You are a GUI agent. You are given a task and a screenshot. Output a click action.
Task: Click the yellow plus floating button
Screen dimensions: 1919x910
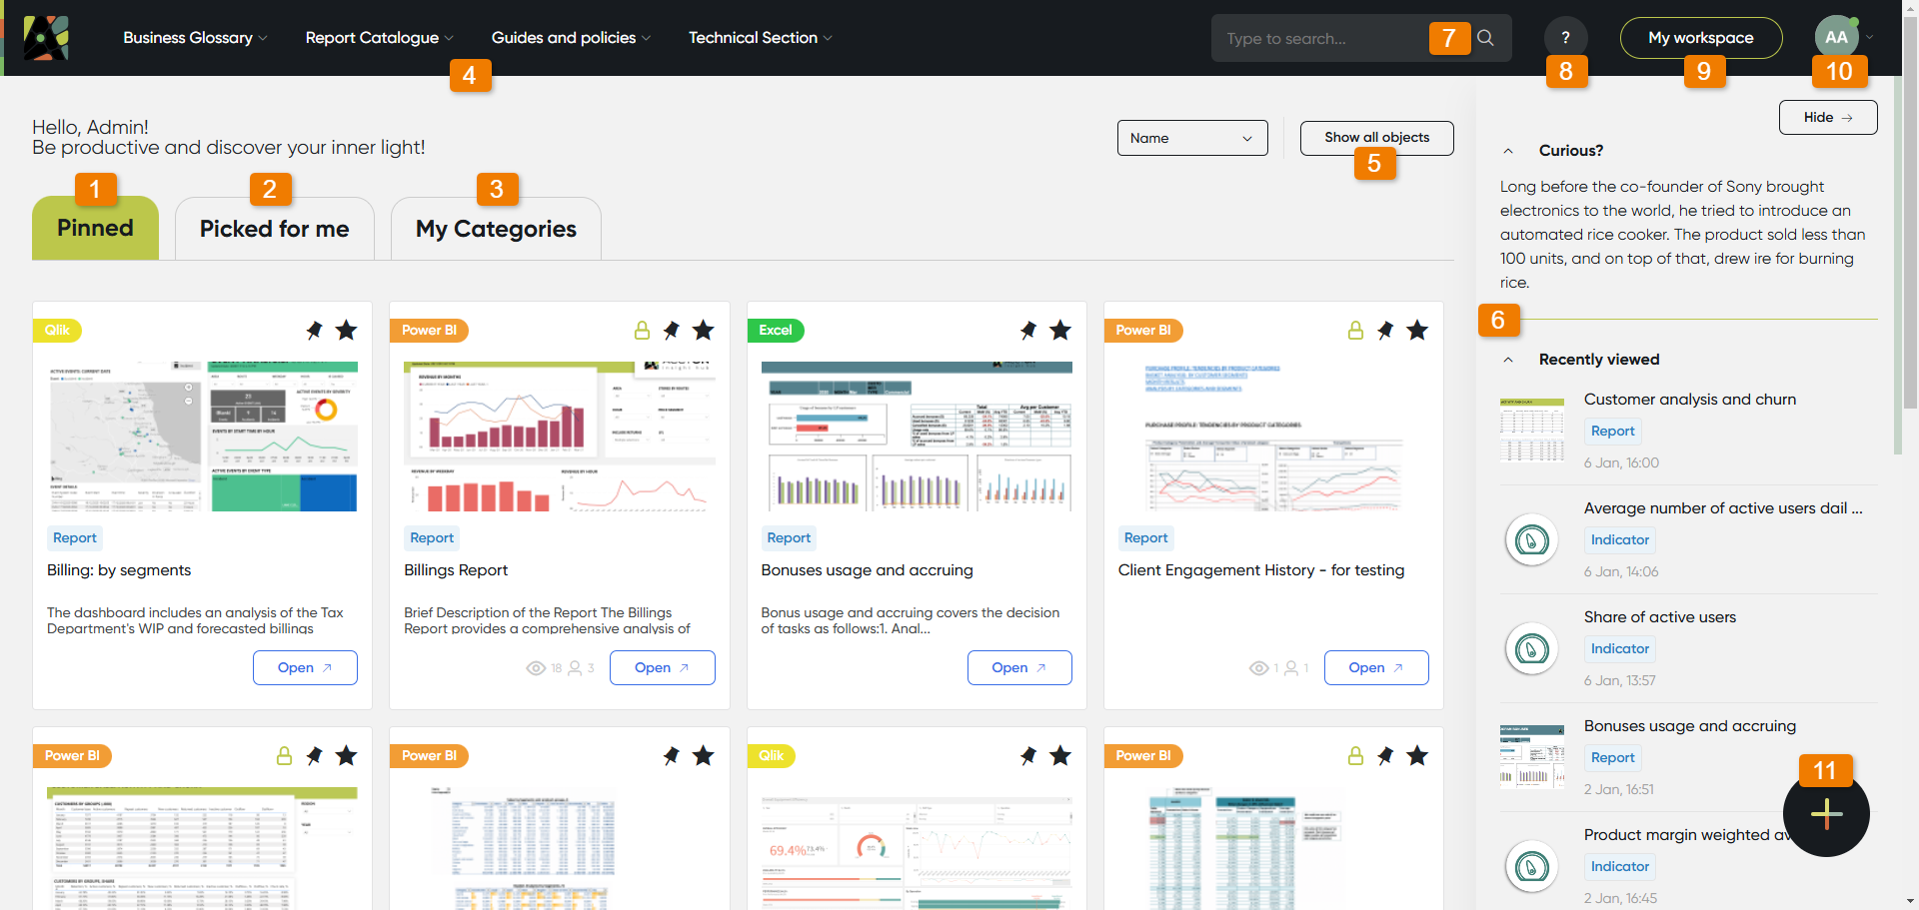(x=1826, y=814)
